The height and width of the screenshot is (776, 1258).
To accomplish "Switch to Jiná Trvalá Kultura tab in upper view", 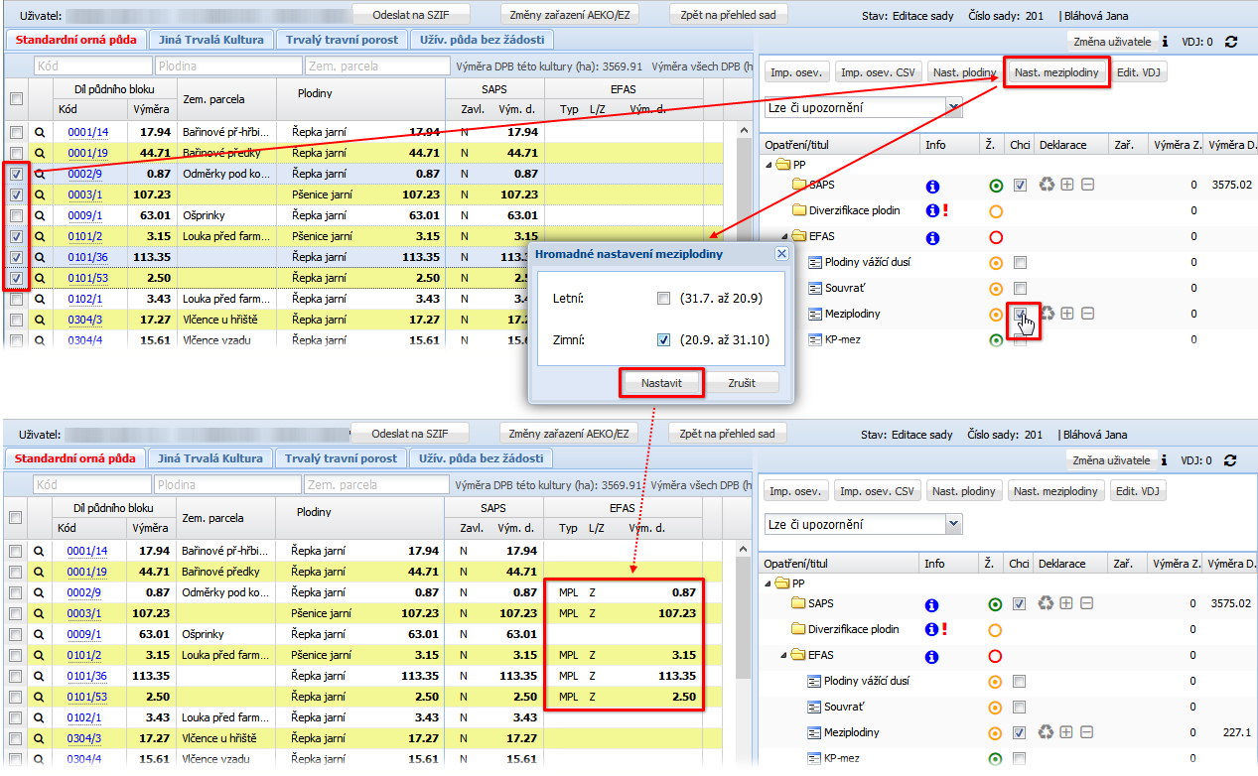I will (210, 40).
